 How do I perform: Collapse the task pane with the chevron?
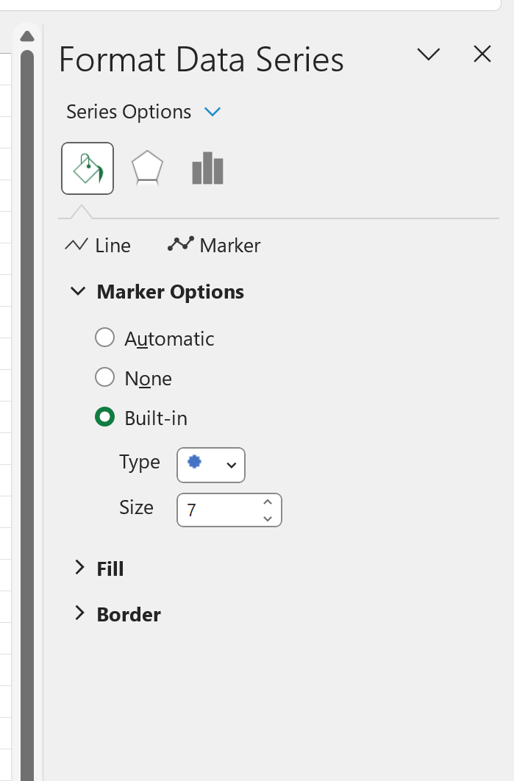pyautogui.click(x=429, y=54)
